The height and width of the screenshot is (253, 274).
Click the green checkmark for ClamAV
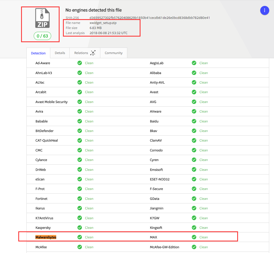(194, 140)
